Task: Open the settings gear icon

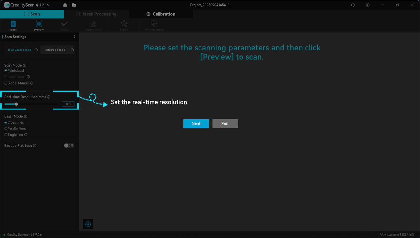Action: [367, 5]
